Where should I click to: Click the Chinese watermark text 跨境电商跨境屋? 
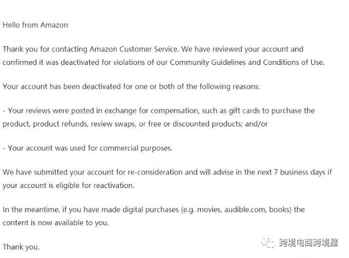308,243
